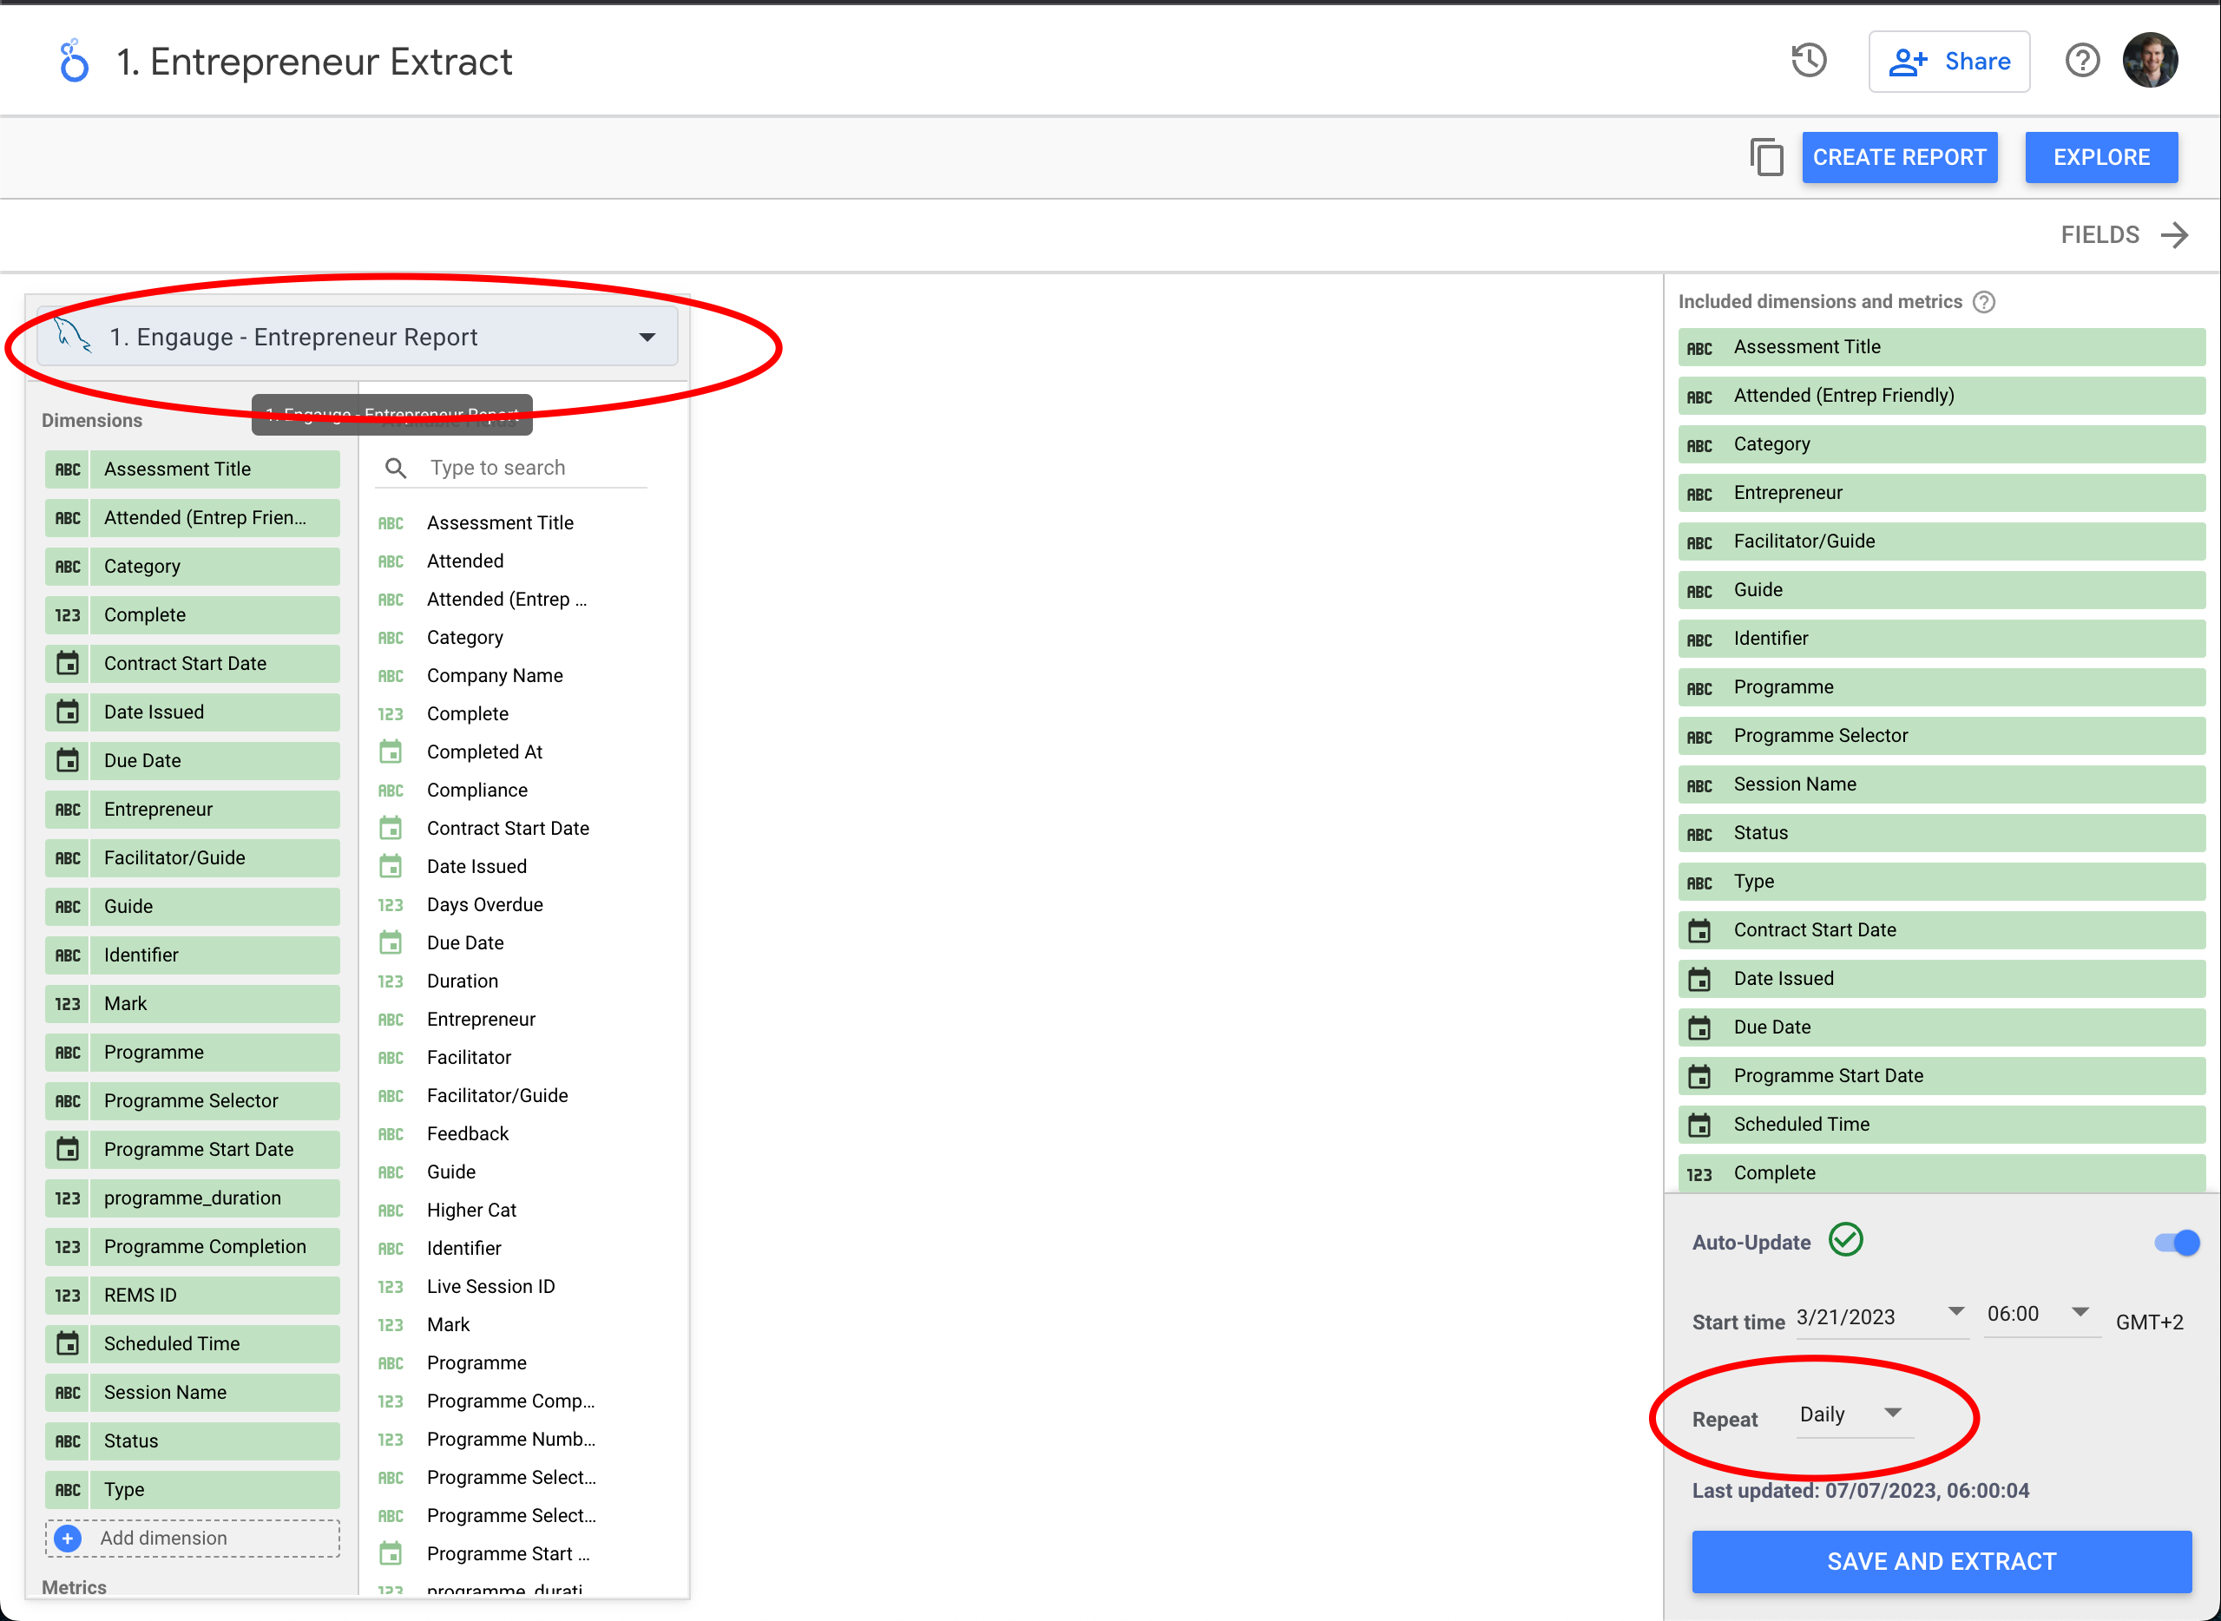Click the Share menu option
Image resolution: width=2221 pixels, height=1621 pixels.
(1949, 61)
